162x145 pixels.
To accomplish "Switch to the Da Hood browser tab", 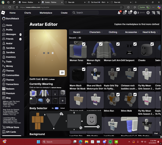I will coord(98,2).
